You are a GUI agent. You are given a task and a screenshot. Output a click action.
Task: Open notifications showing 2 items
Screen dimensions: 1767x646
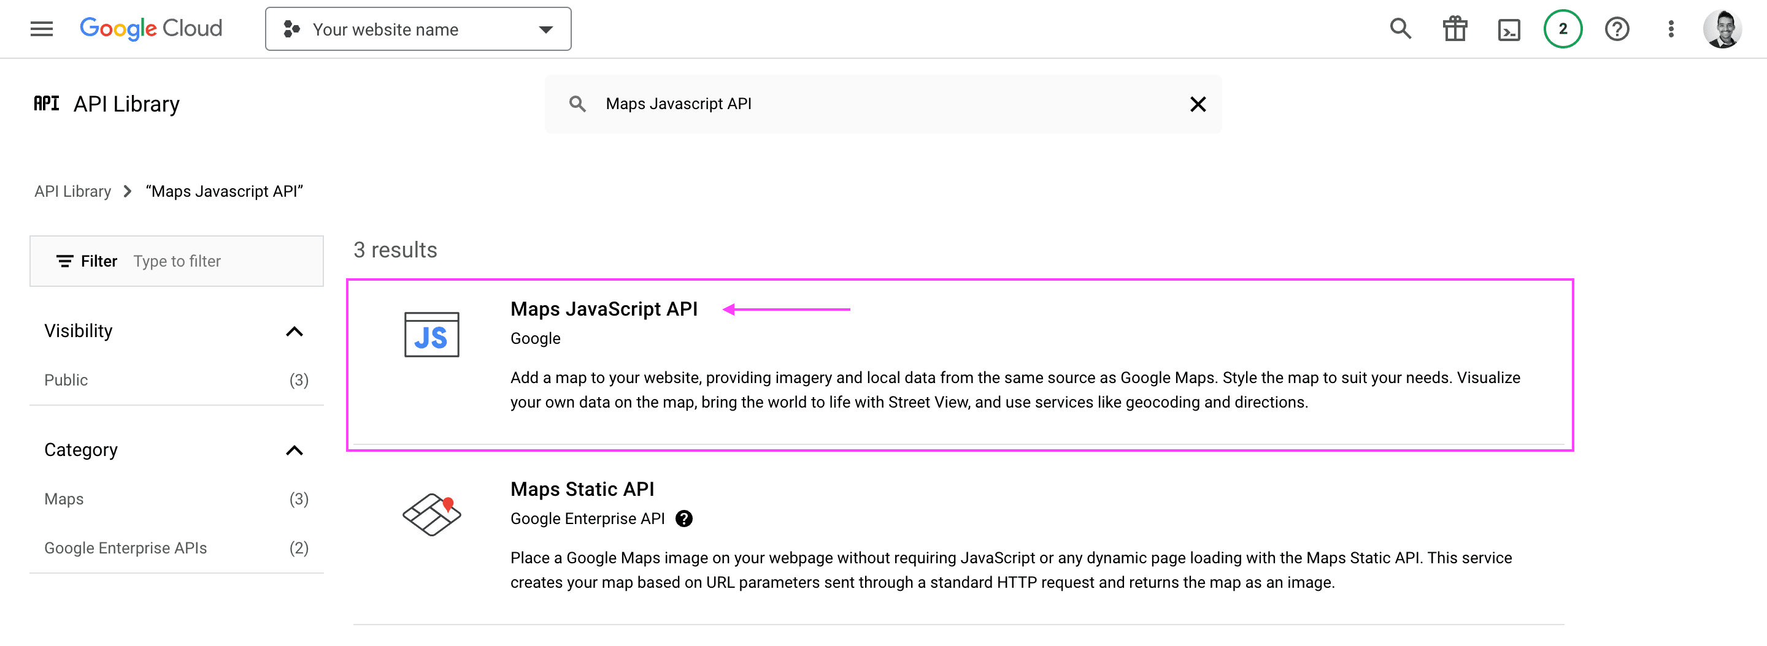coord(1562,28)
